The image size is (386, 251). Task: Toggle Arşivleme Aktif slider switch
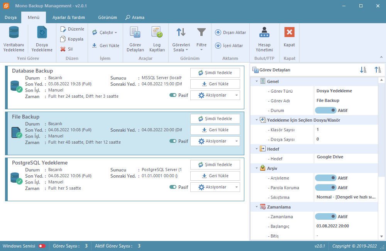point(325,178)
